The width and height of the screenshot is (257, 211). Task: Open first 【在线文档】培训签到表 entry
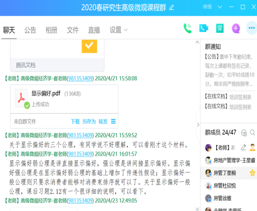(x=228, y=97)
